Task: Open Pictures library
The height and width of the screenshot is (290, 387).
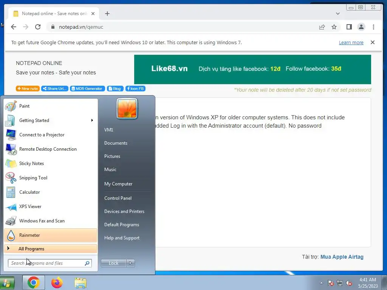Action: [112, 156]
